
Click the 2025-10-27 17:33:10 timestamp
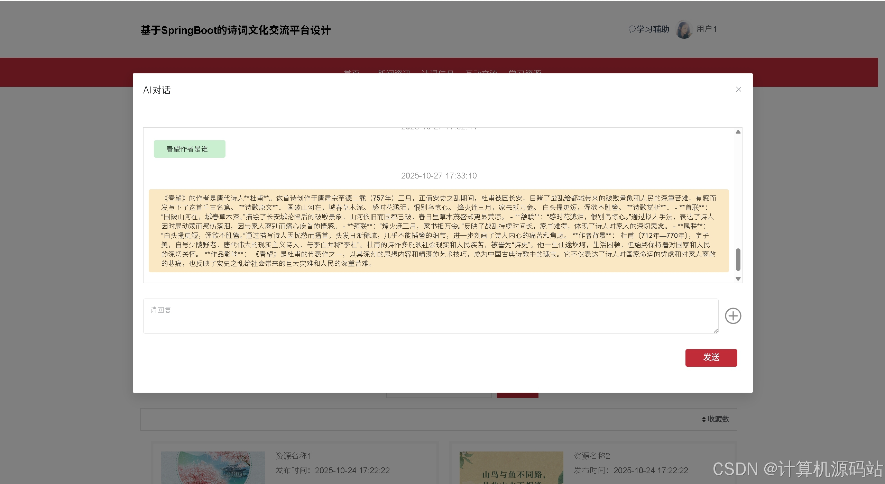(439, 176)
